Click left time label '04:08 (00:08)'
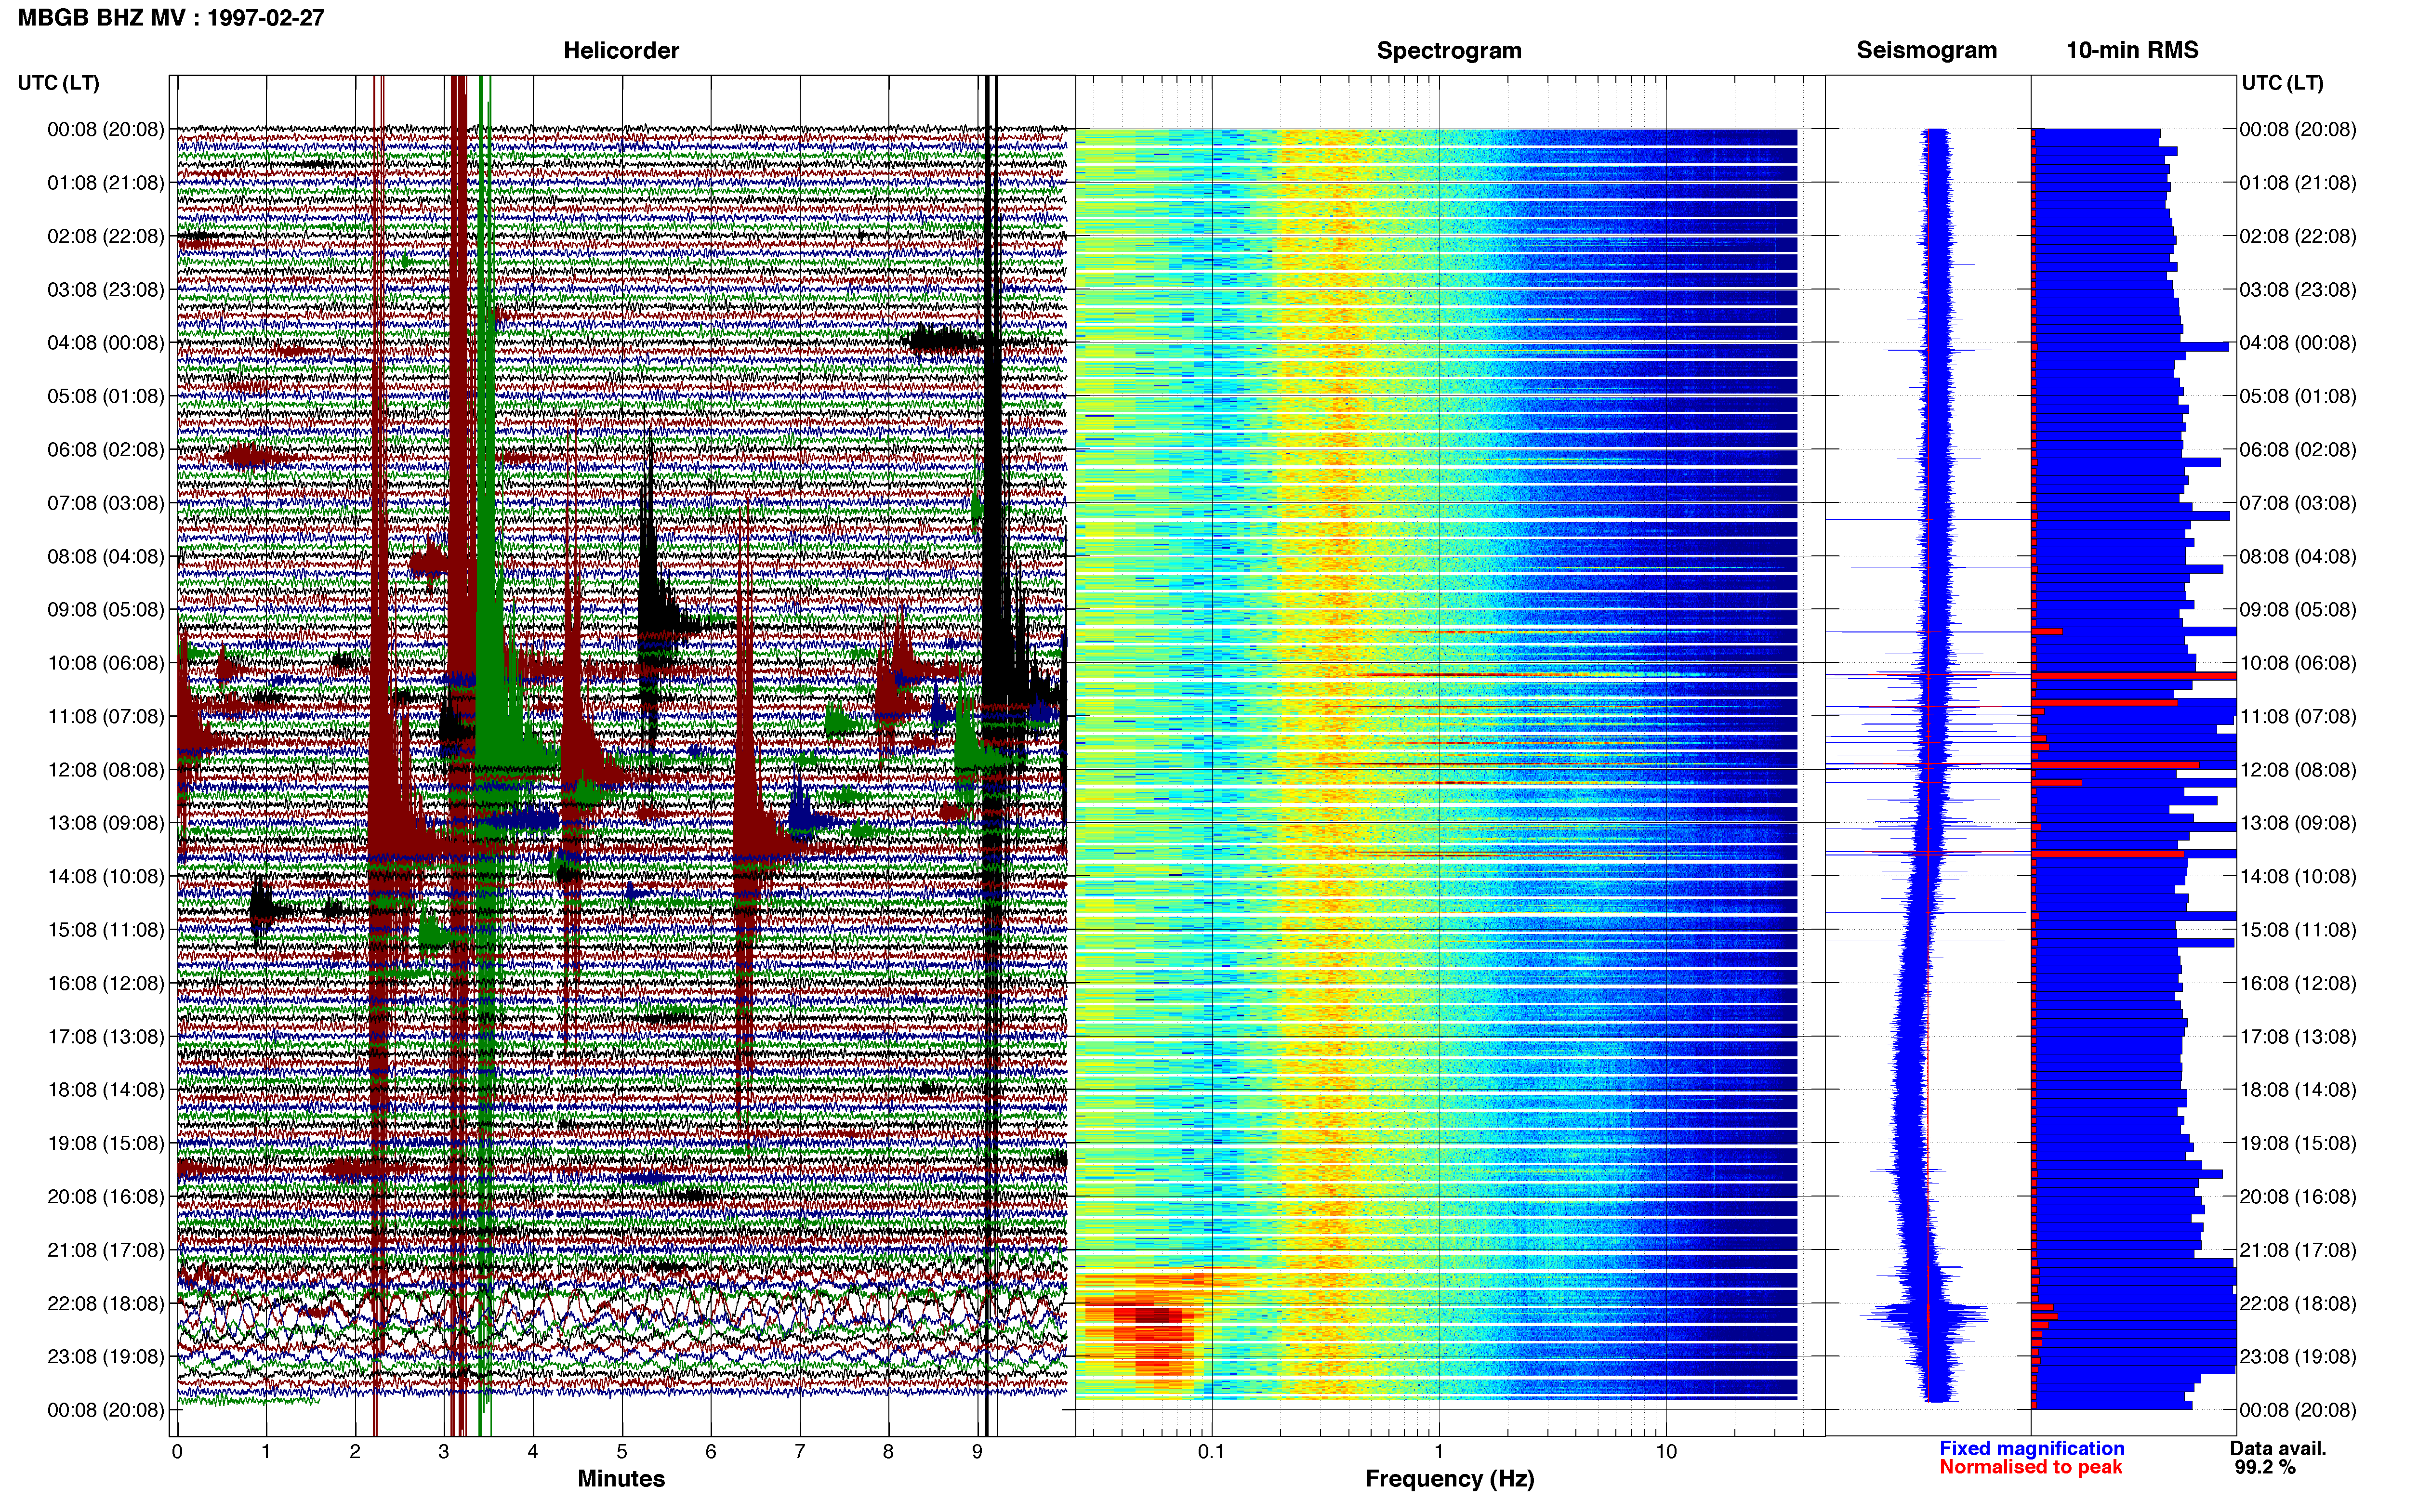The height and width of the screenshot is (1512, 2418). [x=106, y=343]
